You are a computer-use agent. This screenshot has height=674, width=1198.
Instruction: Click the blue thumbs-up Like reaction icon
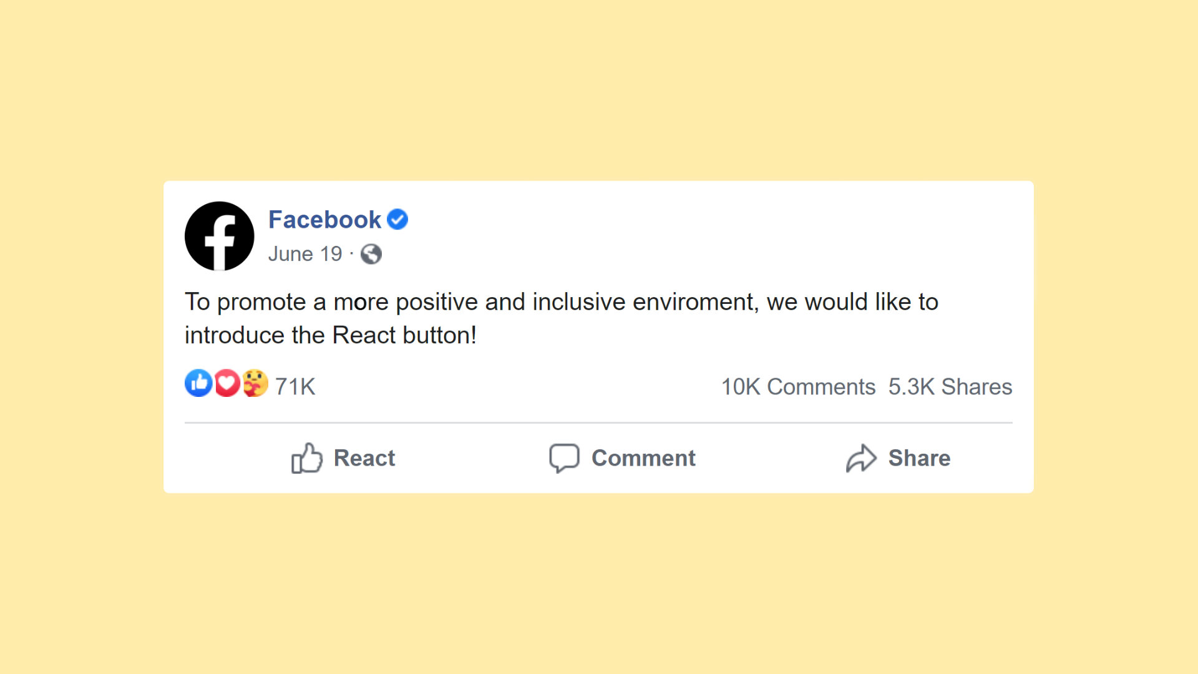pyautogui.click(x=198, y=383)
